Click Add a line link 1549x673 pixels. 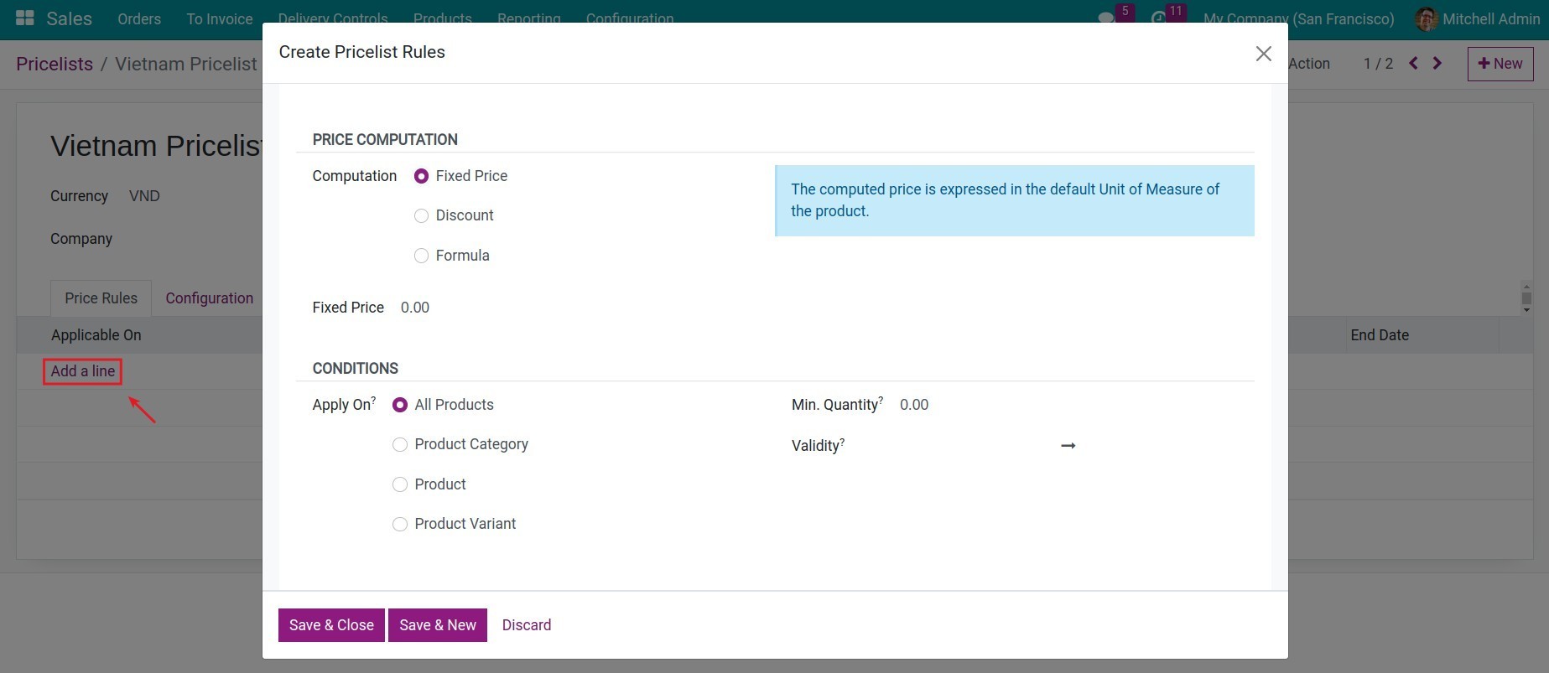[83, 371]
